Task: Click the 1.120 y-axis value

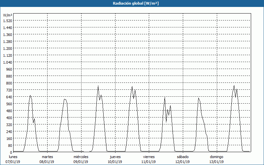Action: tap(8, 55)
